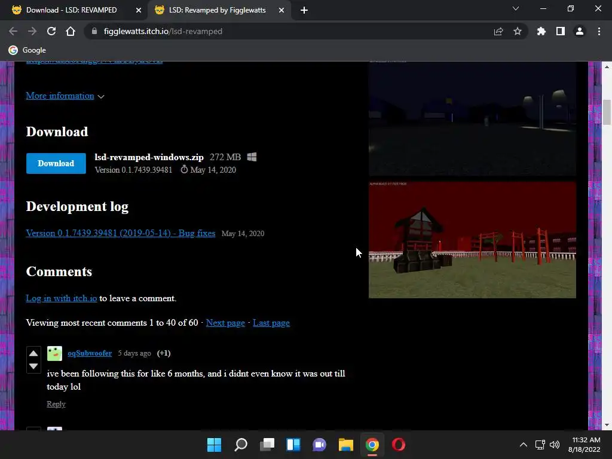612x459 pixels.
Task: Expand the More information section
Action: coord(65,96)
